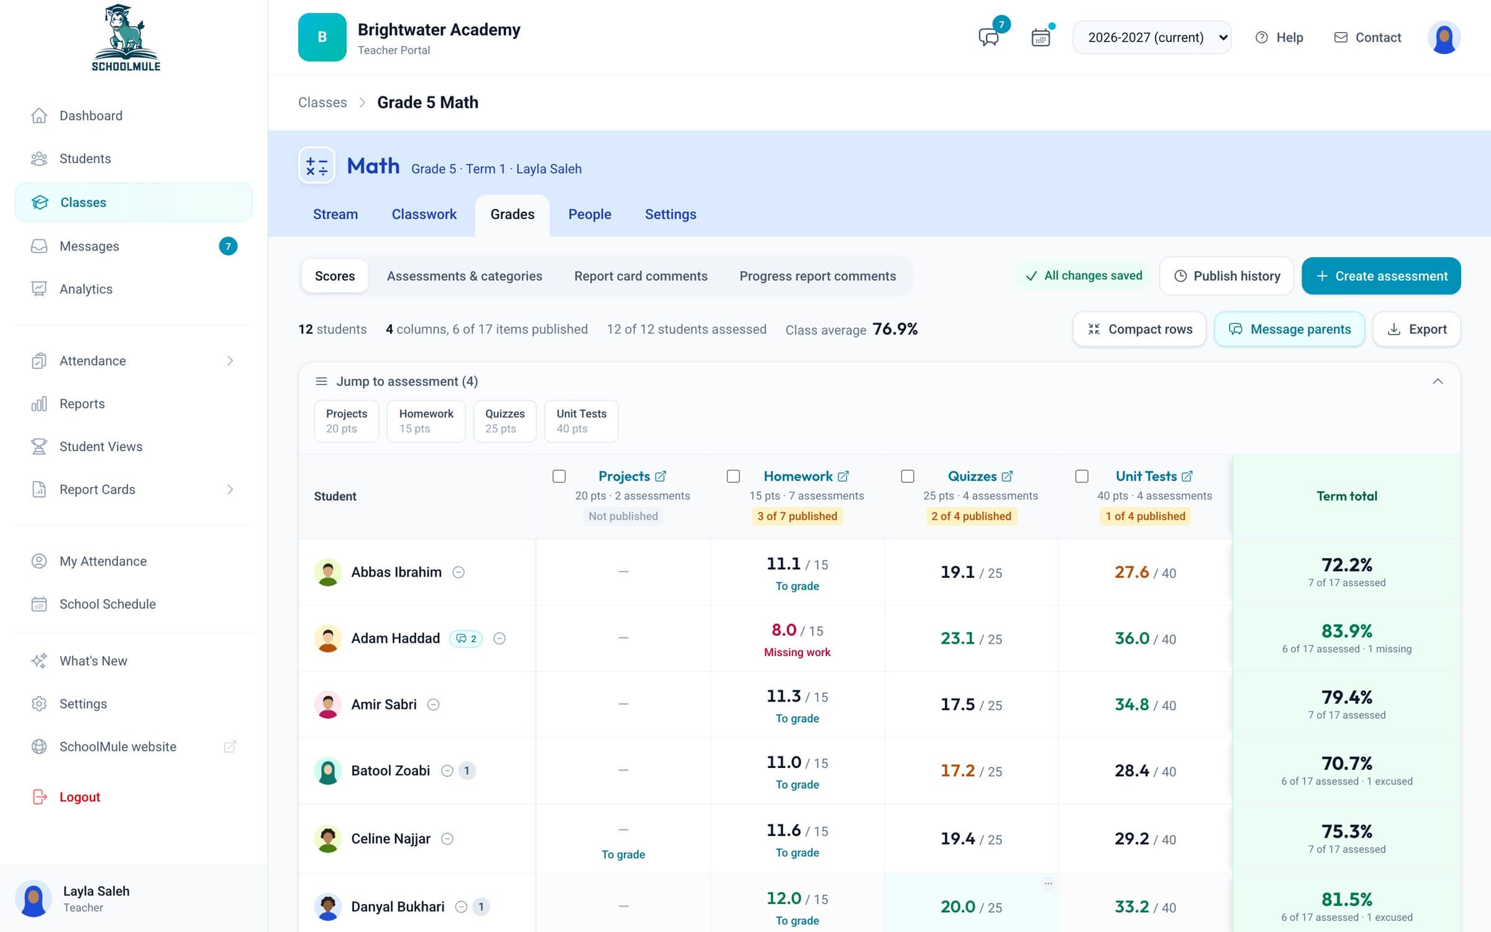Open the school year dropdown
Screen dimensions: 1491x932
click(1152, 37)
